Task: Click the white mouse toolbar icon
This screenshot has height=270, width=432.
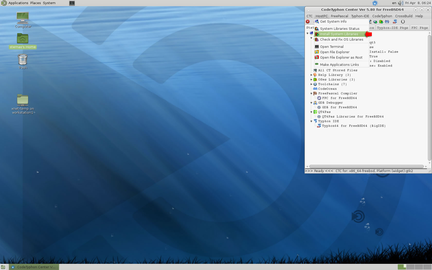Action: tap(403, 22)
